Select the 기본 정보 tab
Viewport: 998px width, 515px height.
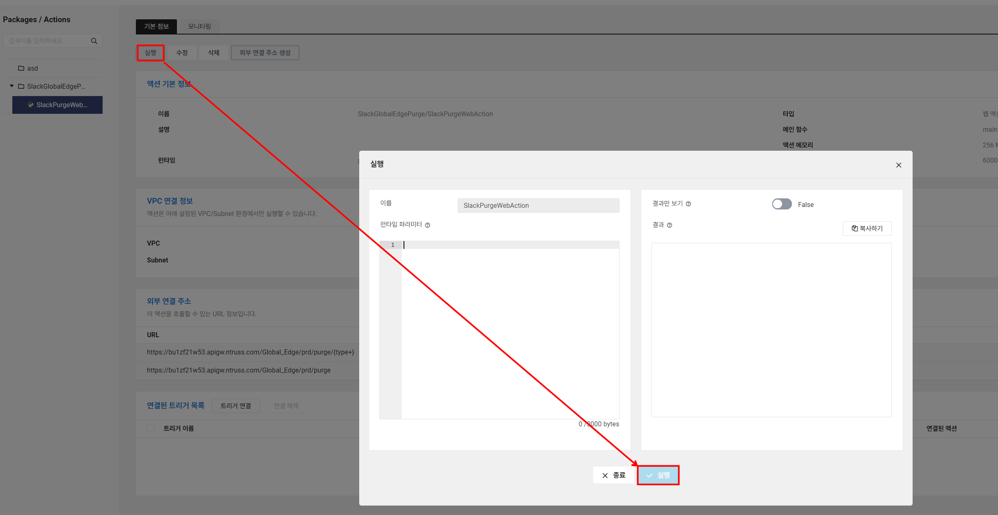[156, 26]
